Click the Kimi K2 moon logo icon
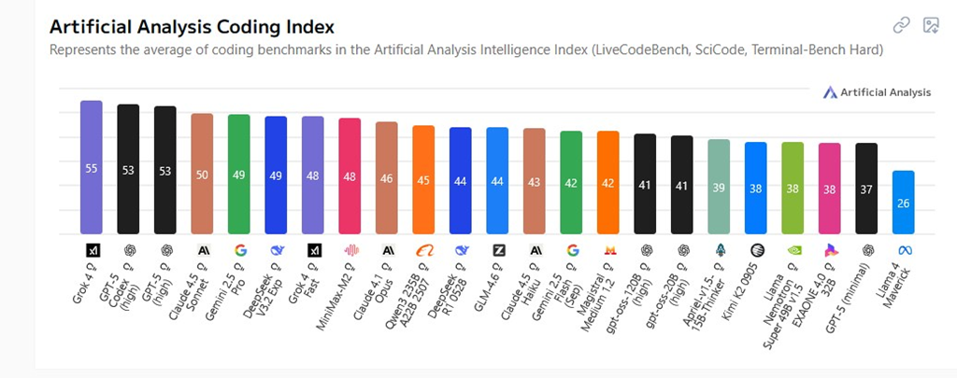This screenshot has height=378, width=957. 756,250
